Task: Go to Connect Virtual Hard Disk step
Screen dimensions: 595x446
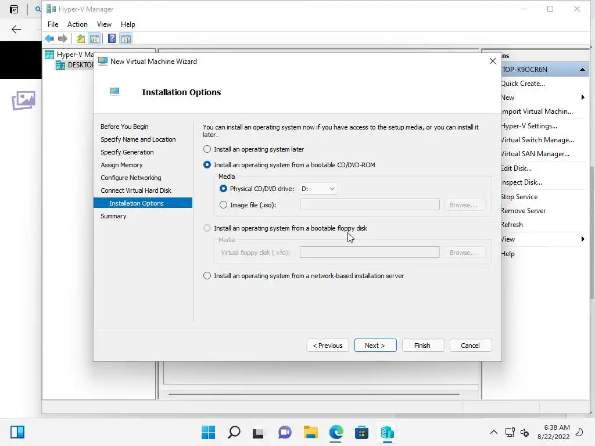Action: coord(136,190)
